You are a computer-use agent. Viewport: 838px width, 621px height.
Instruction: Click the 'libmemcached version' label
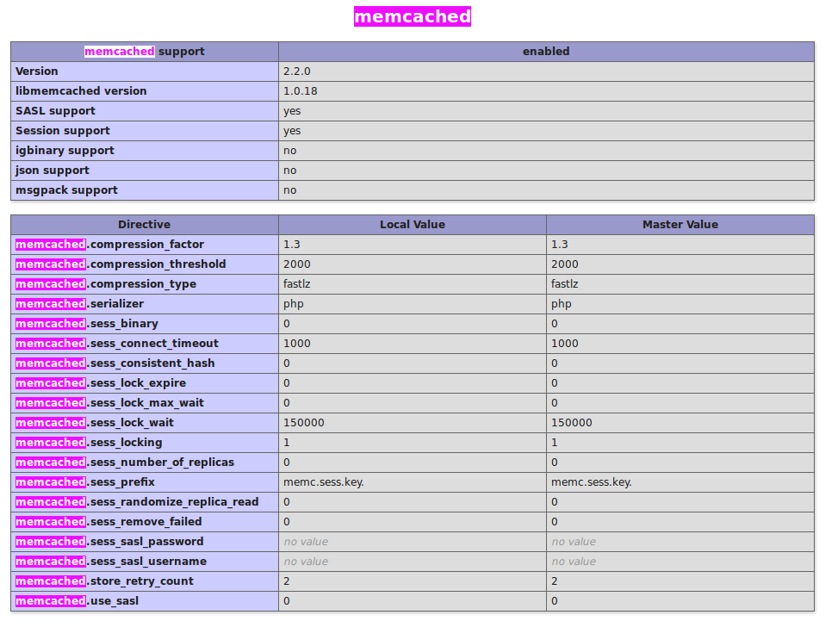click(81, 90)
